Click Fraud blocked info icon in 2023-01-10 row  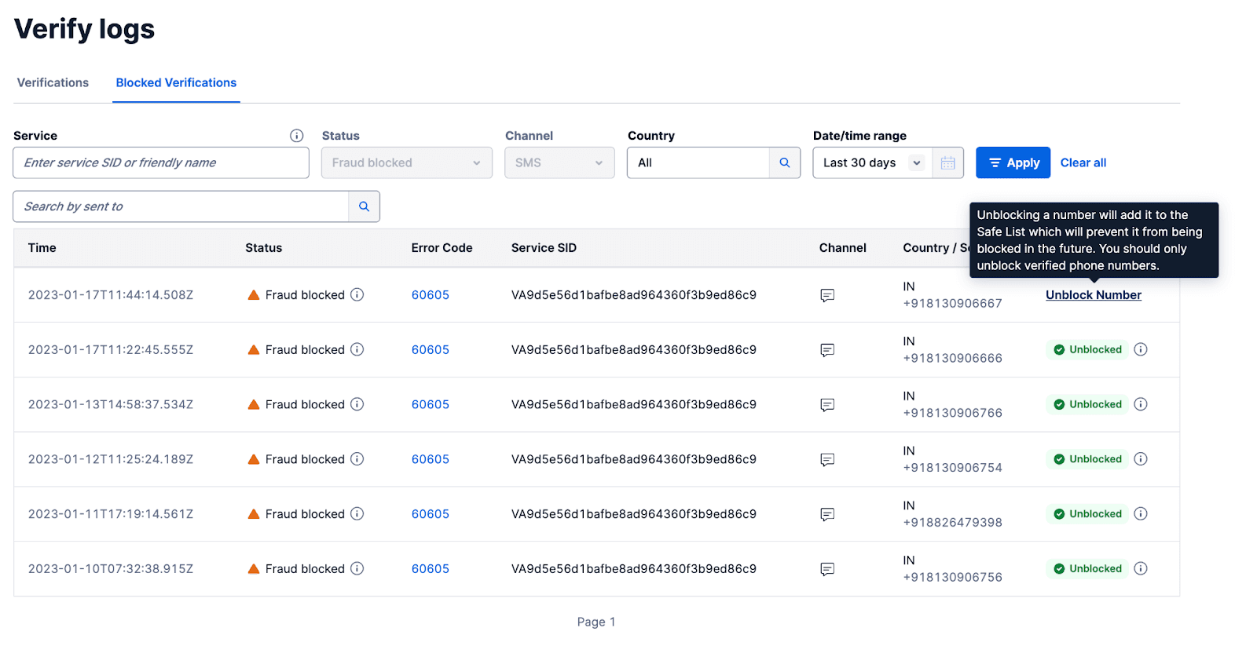tap(357, 569)
